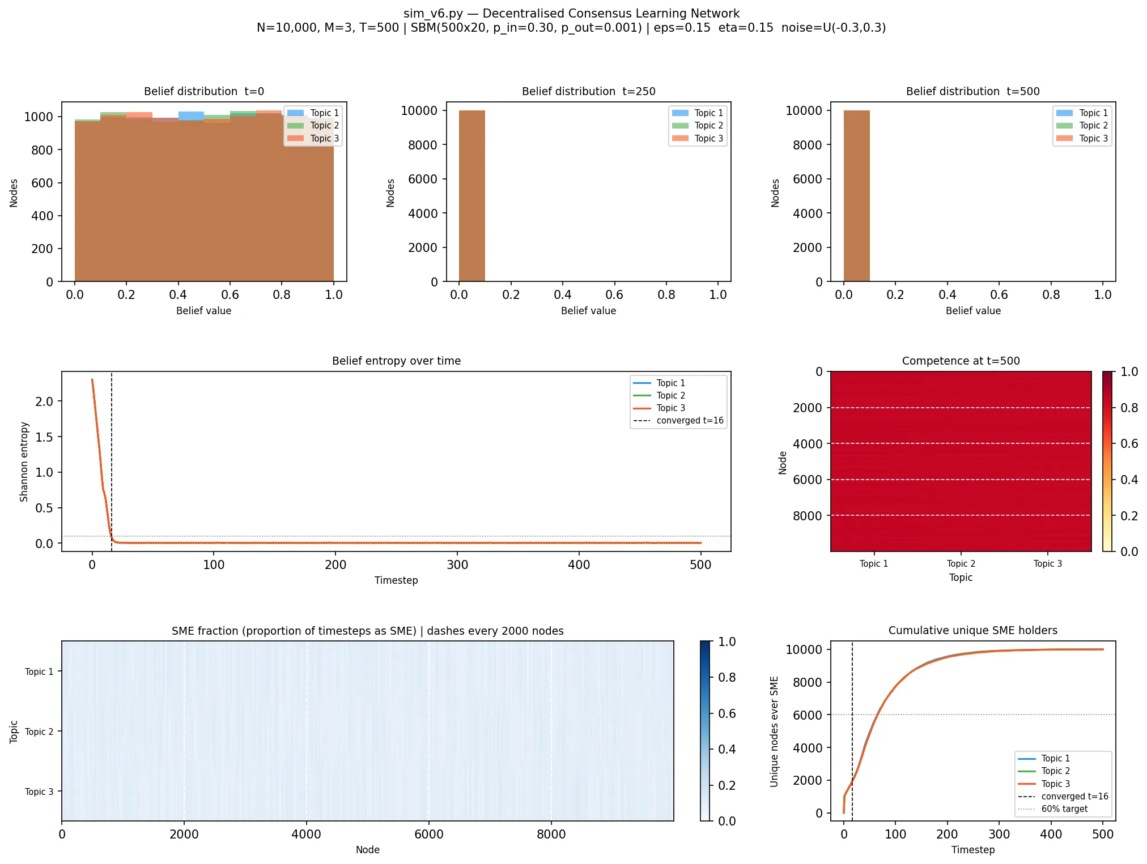Select the 'Cumulative unique SME holders' title
1147x864 pixels.
point(972,630)
